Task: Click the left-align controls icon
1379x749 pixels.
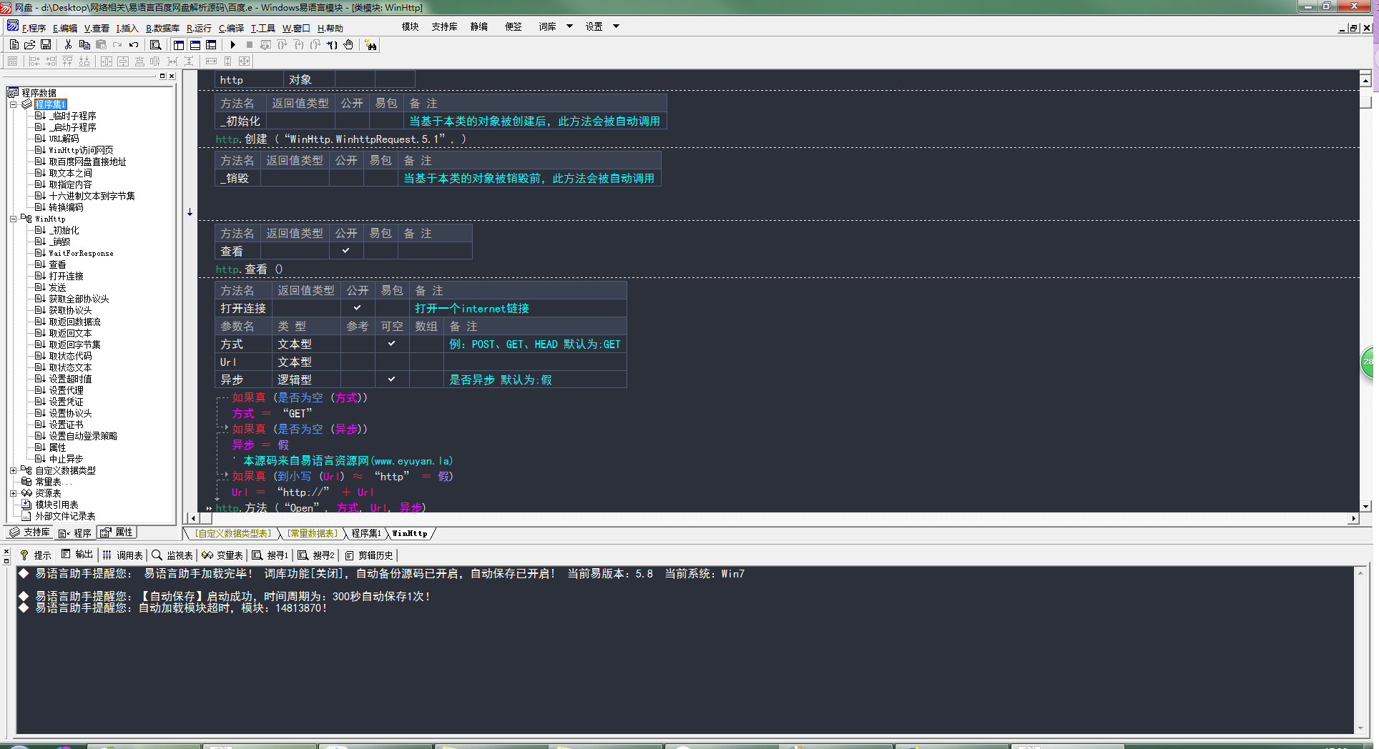Action: tap(34, 61)
